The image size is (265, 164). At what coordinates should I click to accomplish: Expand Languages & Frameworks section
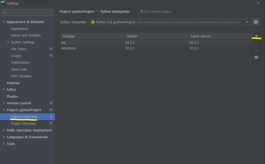click(4, 137)
